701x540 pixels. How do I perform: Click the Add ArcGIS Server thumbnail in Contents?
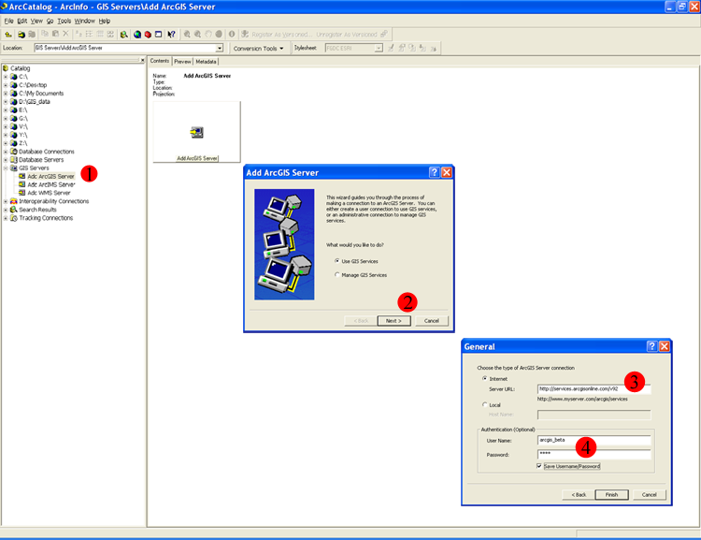pyautogui.click(x=196, y=132)
